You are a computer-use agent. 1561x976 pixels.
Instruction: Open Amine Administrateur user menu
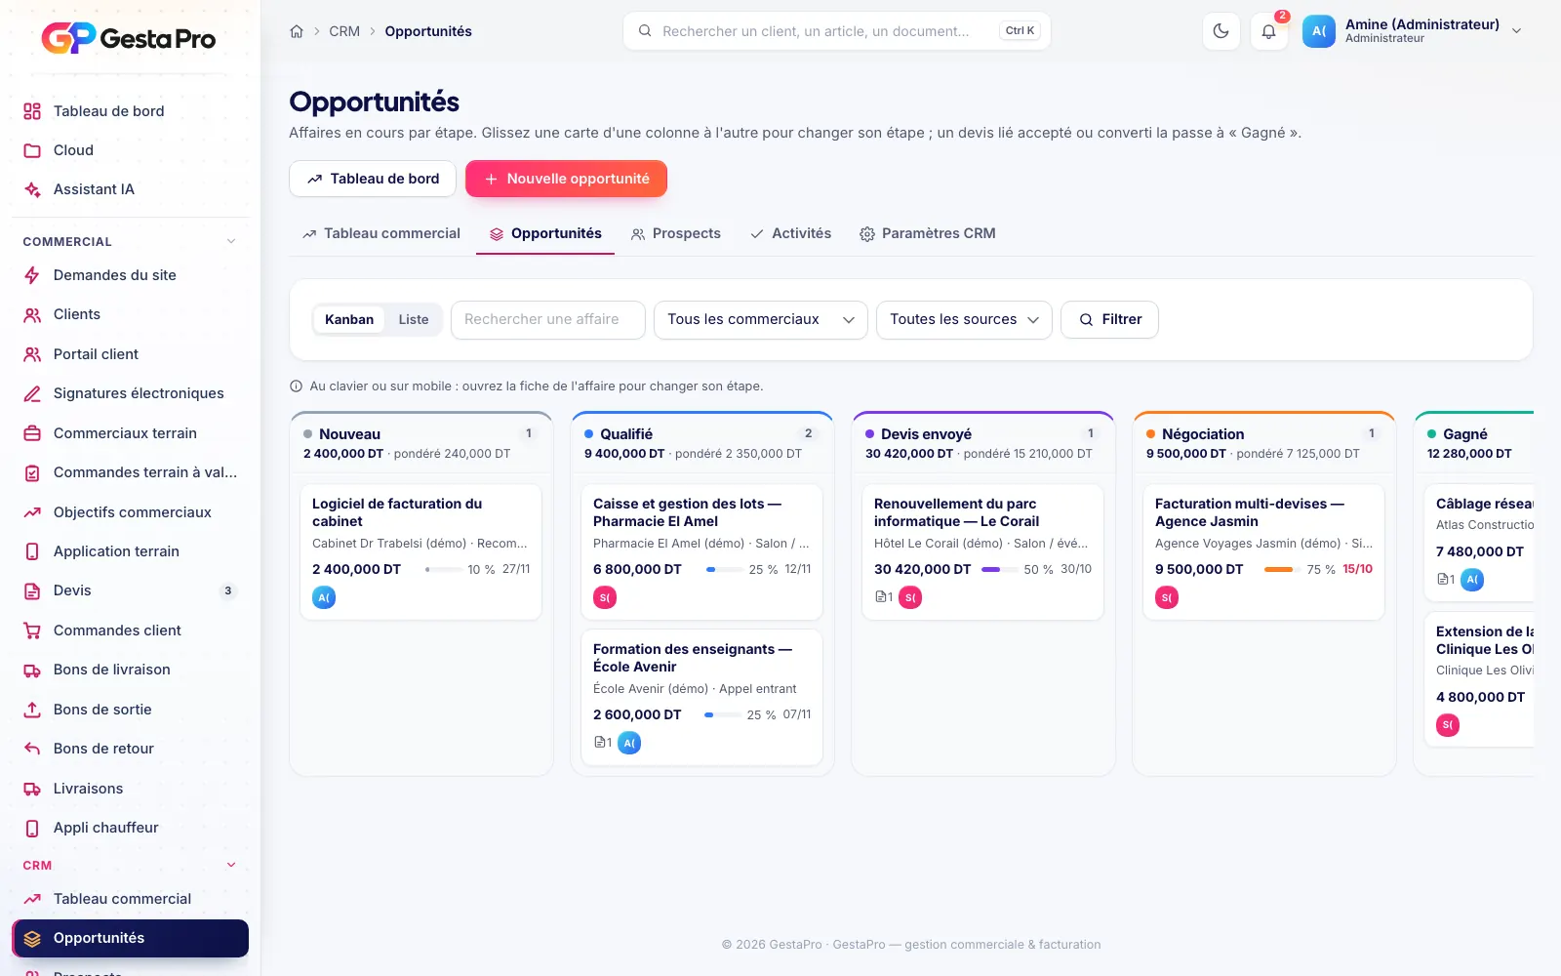coord(1413,31)
